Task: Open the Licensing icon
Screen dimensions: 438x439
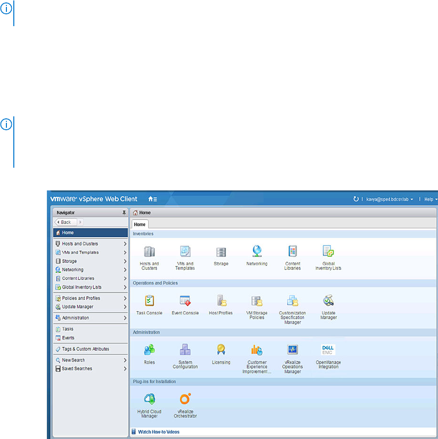Action: click(x=221, y=350)
